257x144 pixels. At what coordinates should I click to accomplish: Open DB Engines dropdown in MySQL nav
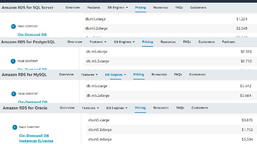pos(116,75)
